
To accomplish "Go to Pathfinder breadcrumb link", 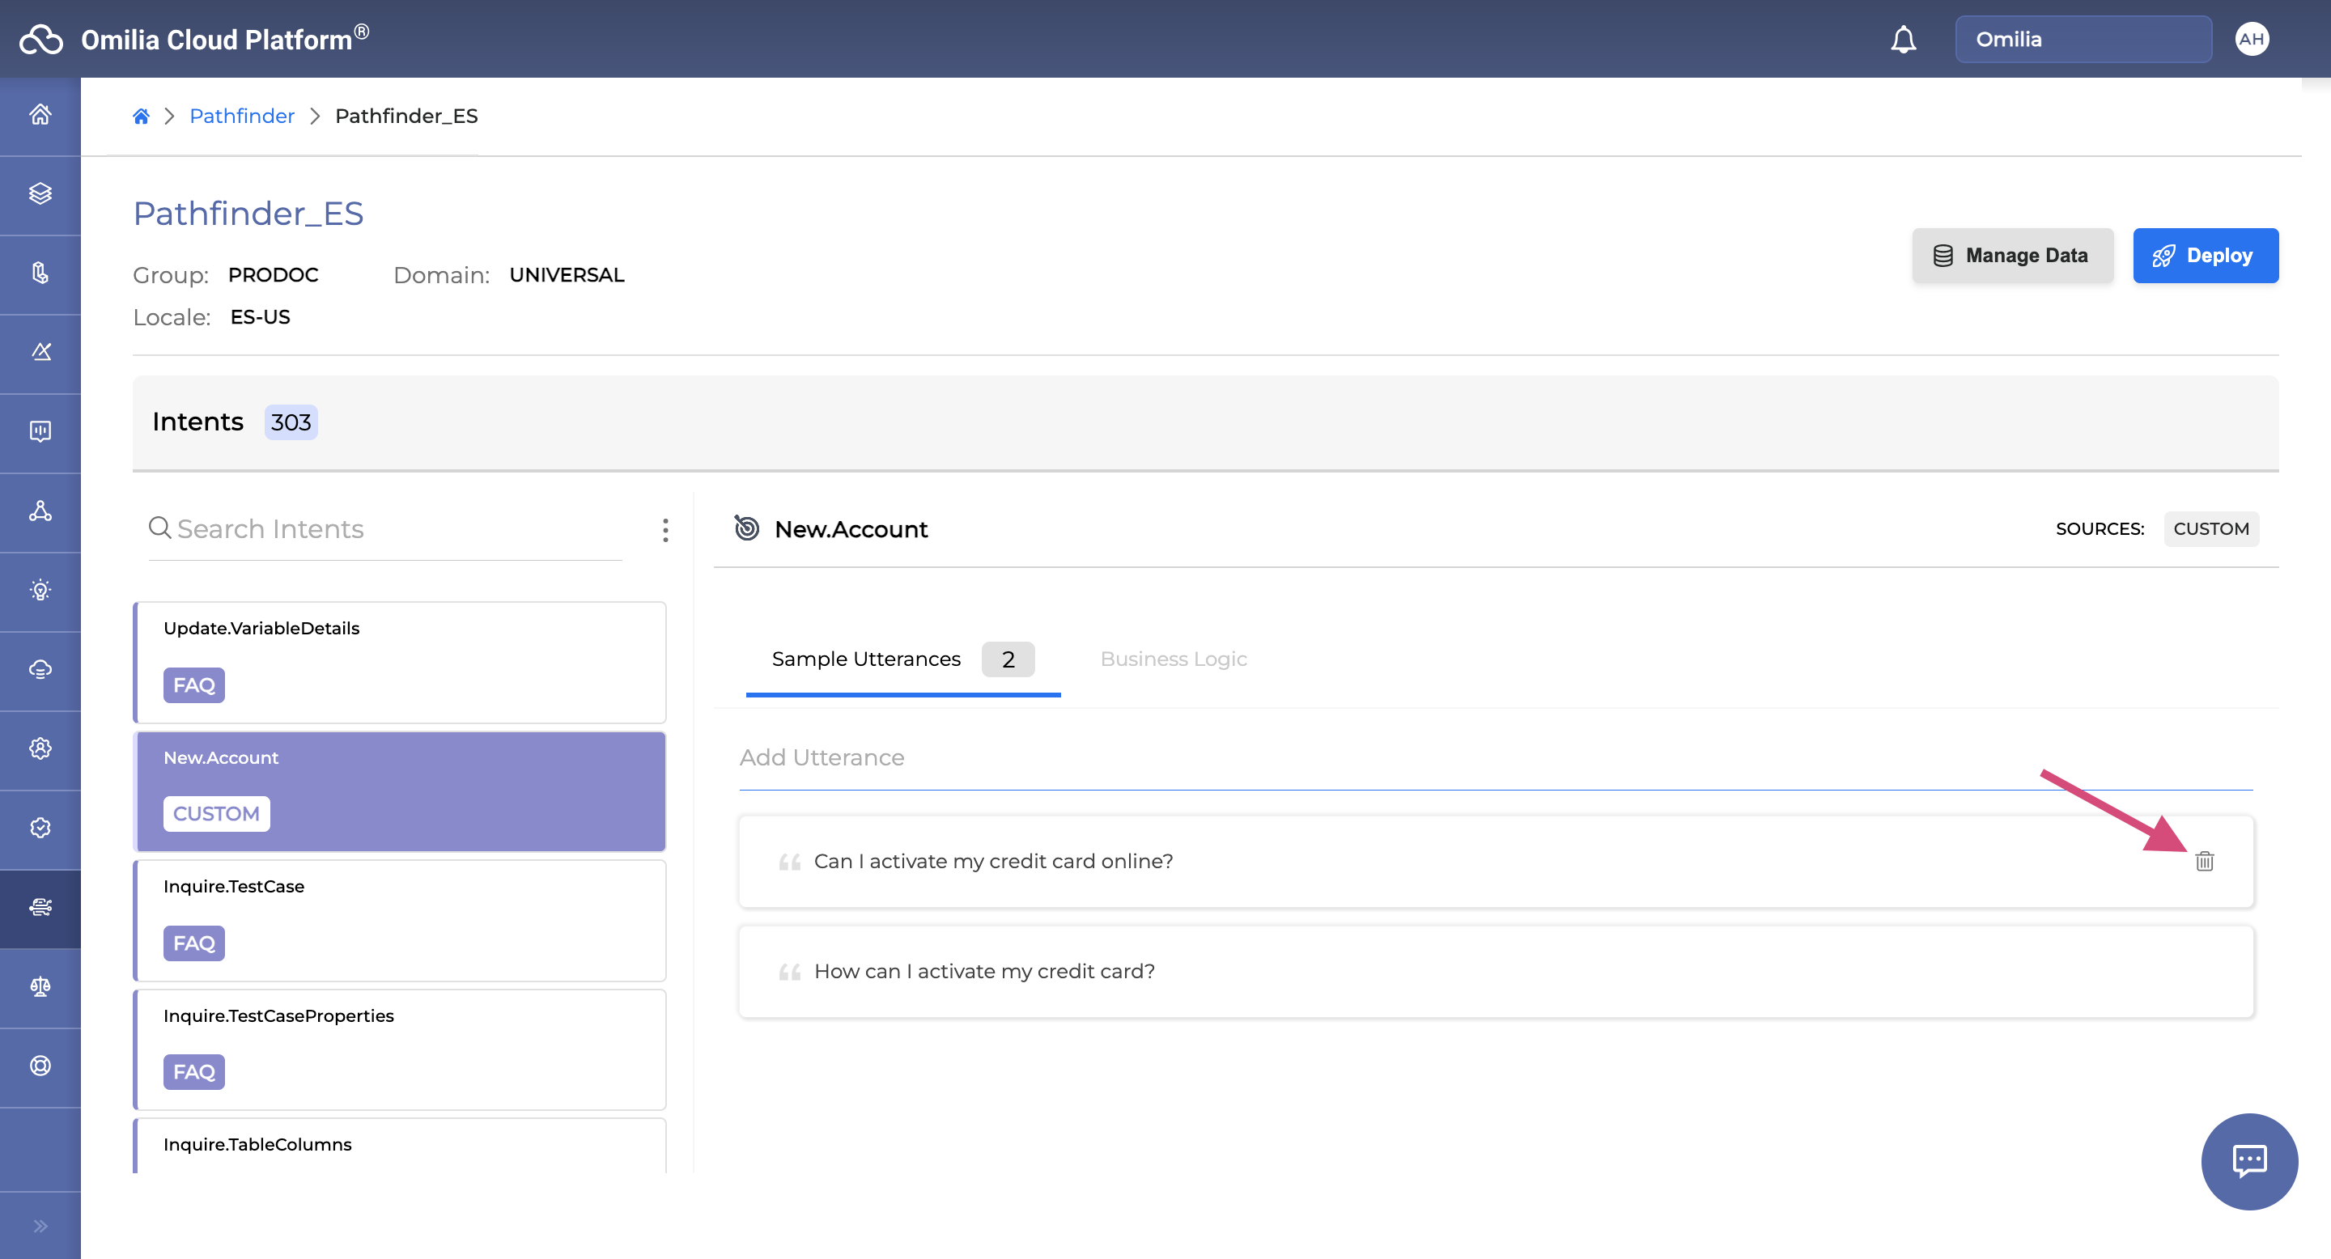I will tap(242, 116).
